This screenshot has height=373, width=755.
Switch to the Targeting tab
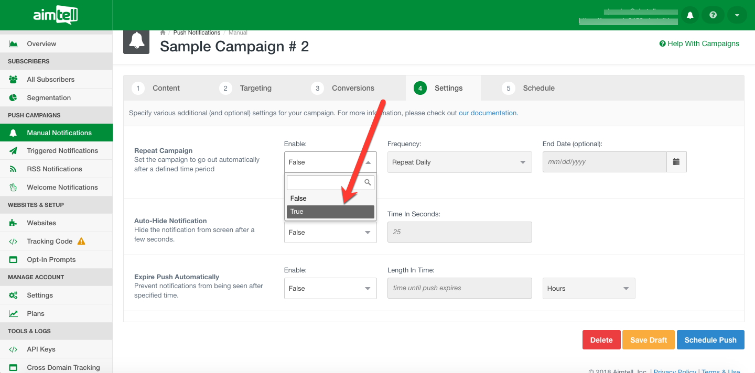(x=255, y=89)
